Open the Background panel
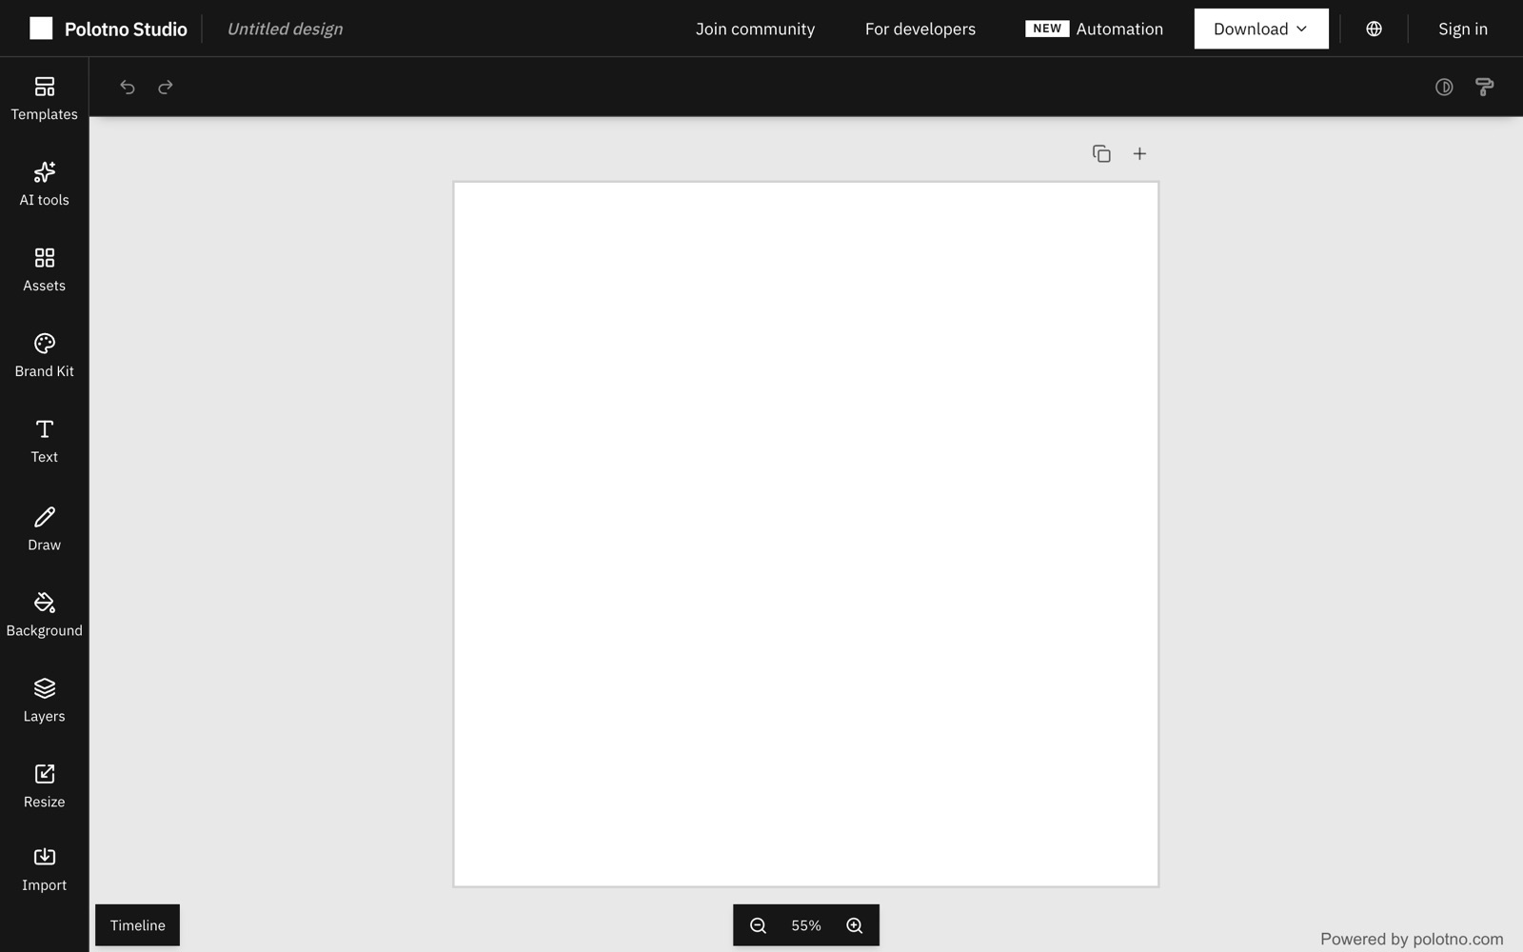 (x=44, y=615)
